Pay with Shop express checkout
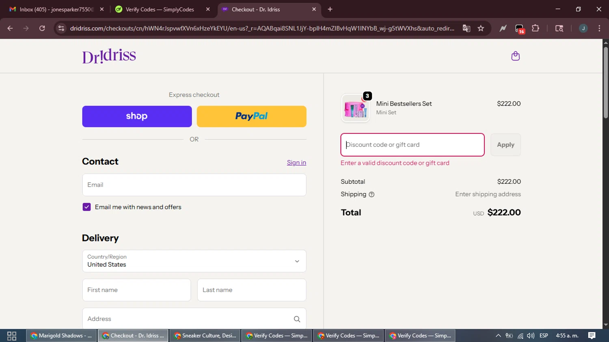The height and width of the screenshot is (342, 609). pos(137,116)
